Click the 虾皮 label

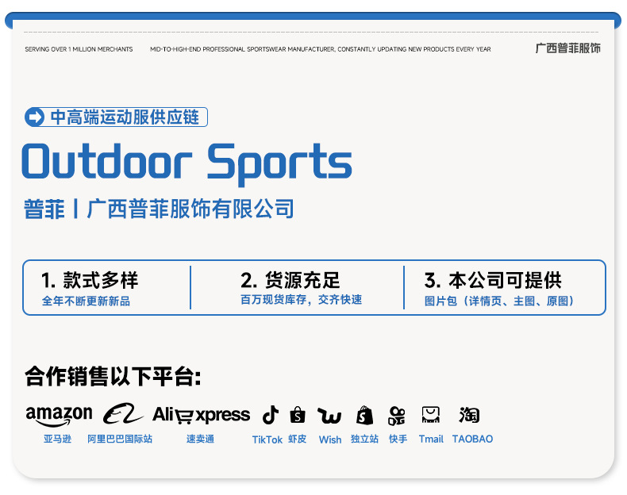(x=297, y=439)
